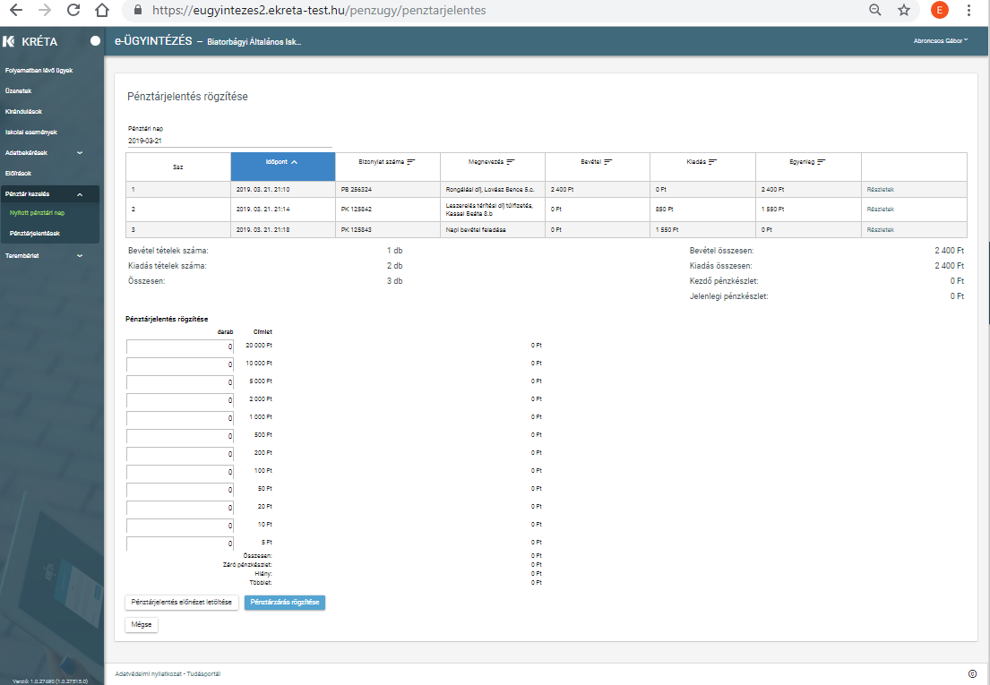The height and width of the screenshot is (685, 990).
Task: Open filter icon on Bizonylat száma column
Action: (411, 162)
